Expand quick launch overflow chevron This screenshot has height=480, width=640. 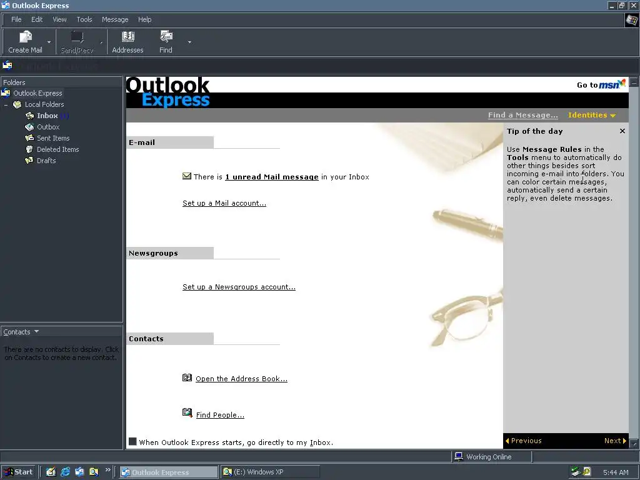[x=107, y=470]
